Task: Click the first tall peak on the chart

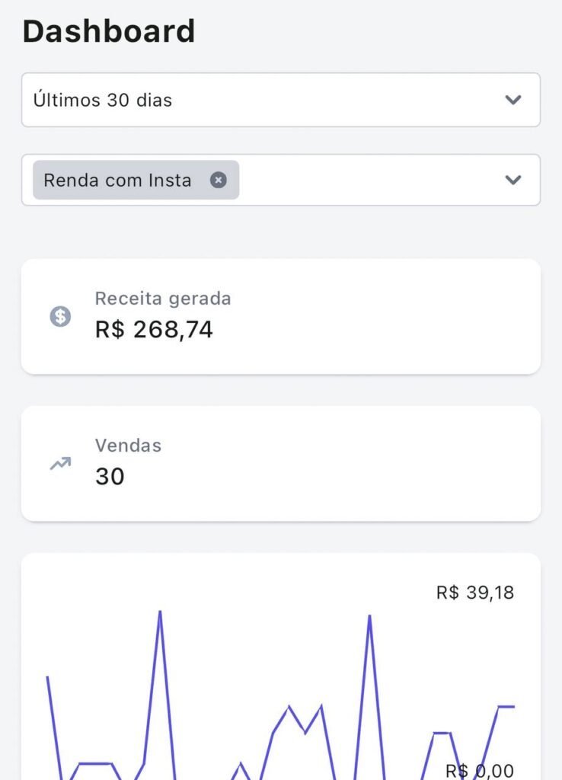Action: click(x=160, y=612)
